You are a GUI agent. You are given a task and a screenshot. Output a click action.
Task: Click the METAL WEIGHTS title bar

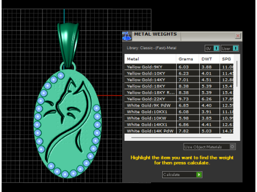click(x=182, y=36)
